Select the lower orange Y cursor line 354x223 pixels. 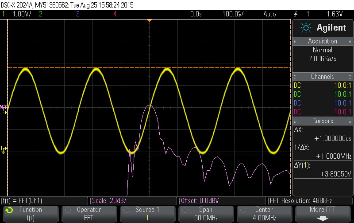point(149,154)
